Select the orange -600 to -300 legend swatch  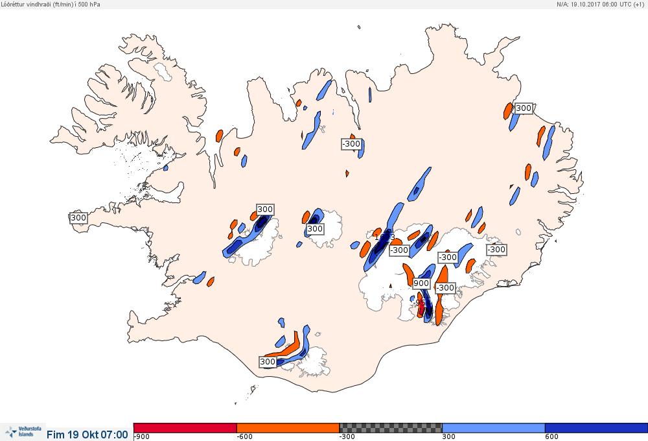pyautogui.click(x=288, y=428)
